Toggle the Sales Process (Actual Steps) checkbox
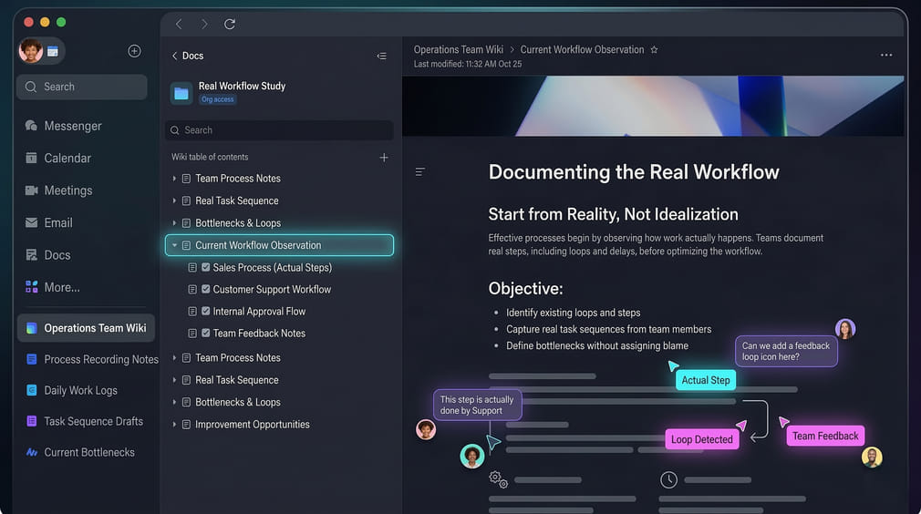 [x=205, y=268]
